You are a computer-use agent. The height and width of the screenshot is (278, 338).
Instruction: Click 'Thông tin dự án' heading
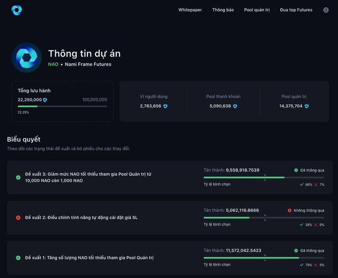(x=84, y=54)
